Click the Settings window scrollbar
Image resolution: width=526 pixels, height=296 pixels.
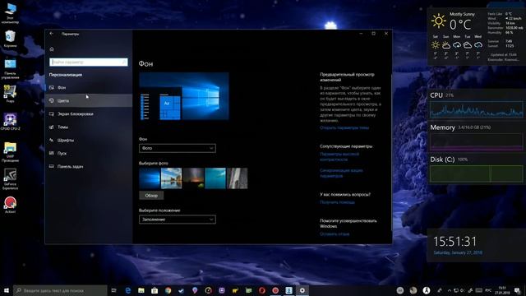click(x=391, y=151)
